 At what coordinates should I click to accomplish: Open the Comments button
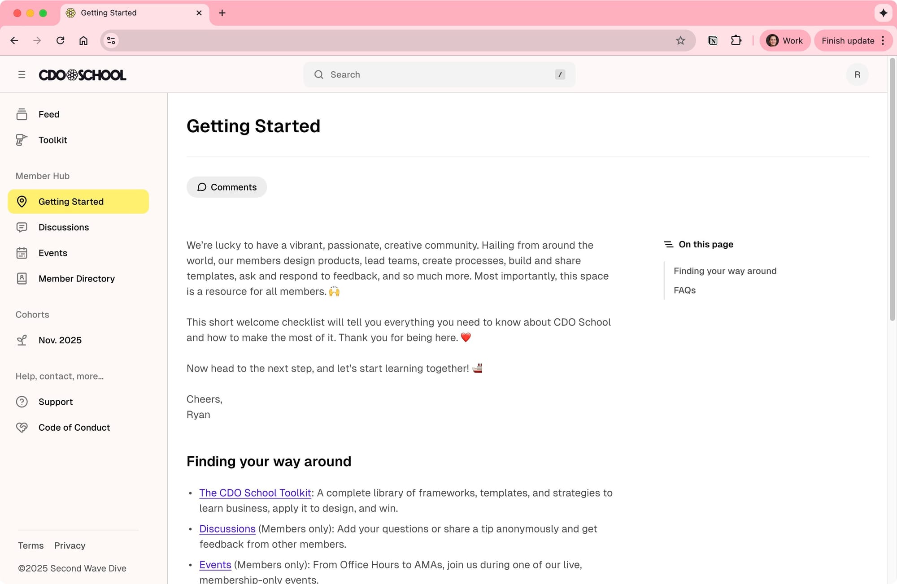[x=226, y=187]
